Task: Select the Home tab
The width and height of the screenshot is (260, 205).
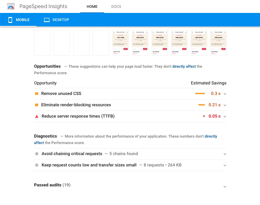Action: (x=92, y=6)
